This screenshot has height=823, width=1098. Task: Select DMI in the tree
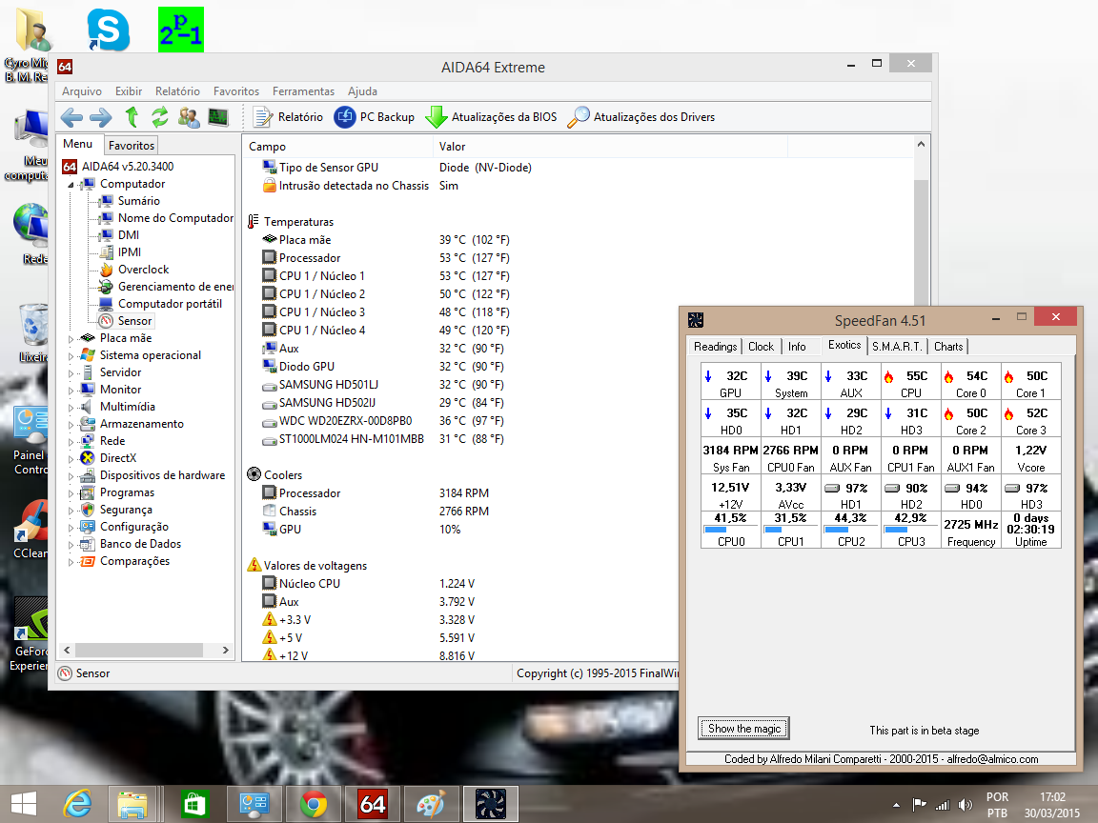(128, 235)
